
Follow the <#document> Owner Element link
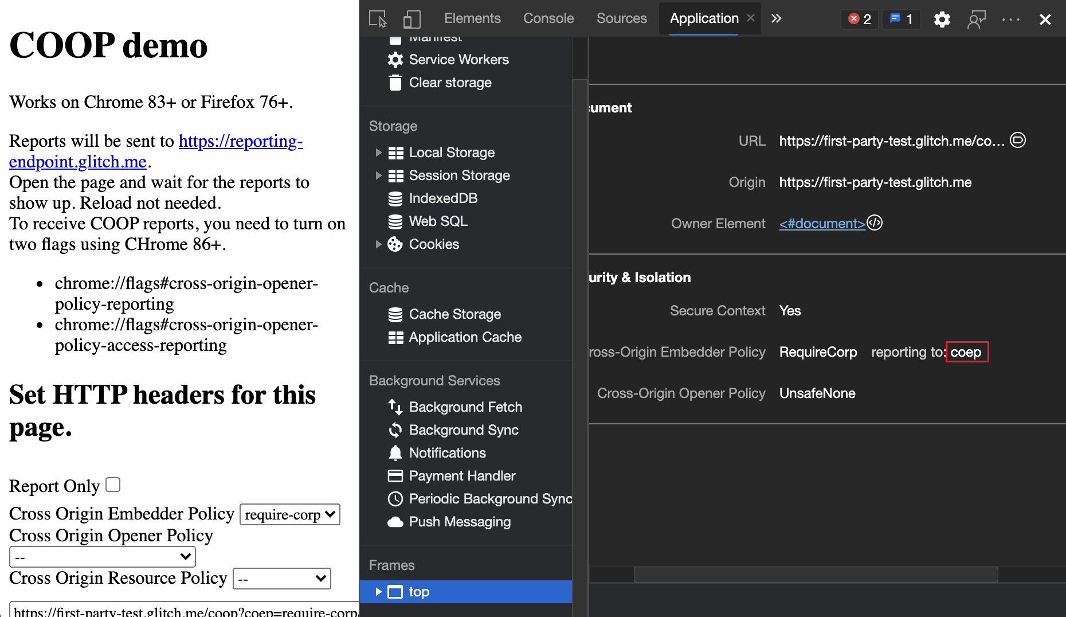click(x=822, y=224)
